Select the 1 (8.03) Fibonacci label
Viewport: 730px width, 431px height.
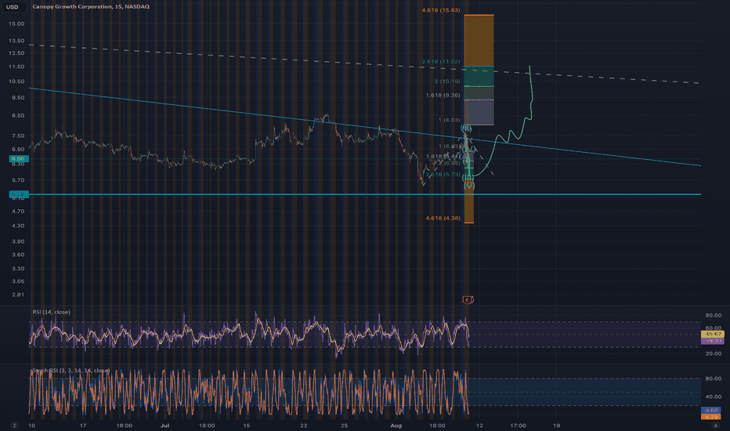(x=449, y=120)
